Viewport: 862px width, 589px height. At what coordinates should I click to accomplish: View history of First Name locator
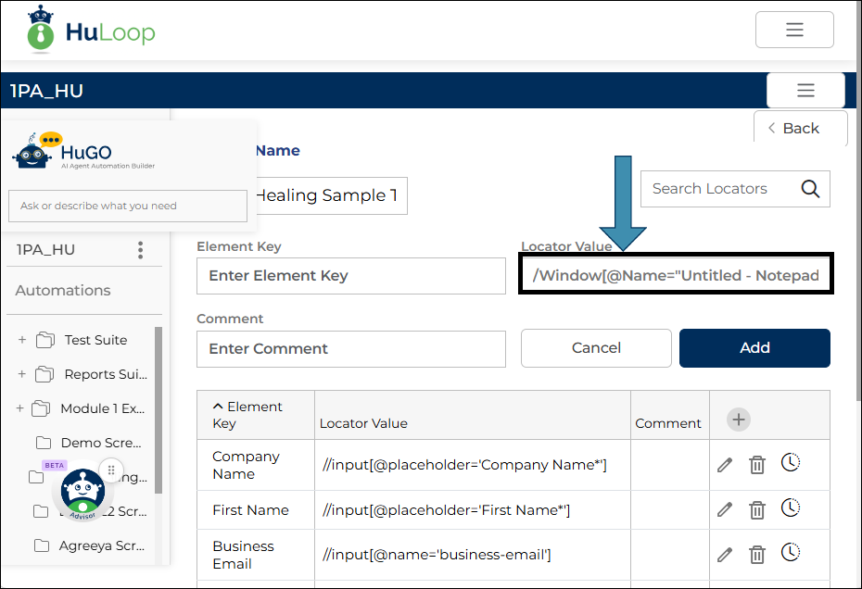pos(791,508)
